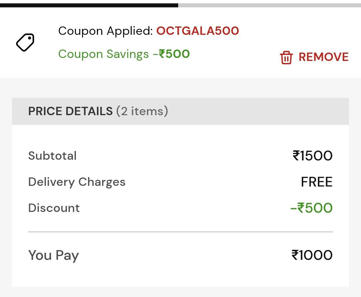Click the coupon price tag icon
The image size is (361, 297).
tap(25, 43)
